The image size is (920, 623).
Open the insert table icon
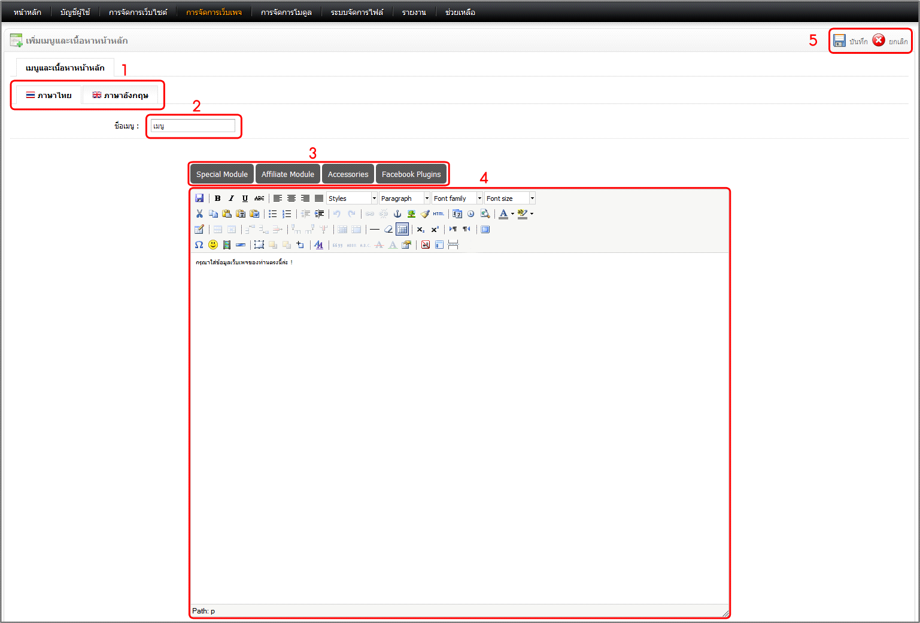coord(199,229)
